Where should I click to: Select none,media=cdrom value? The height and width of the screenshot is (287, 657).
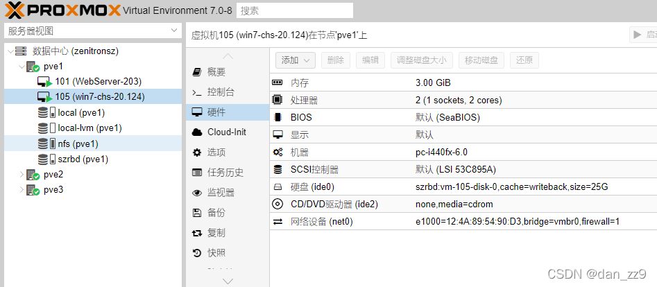[x=454, y=205]
